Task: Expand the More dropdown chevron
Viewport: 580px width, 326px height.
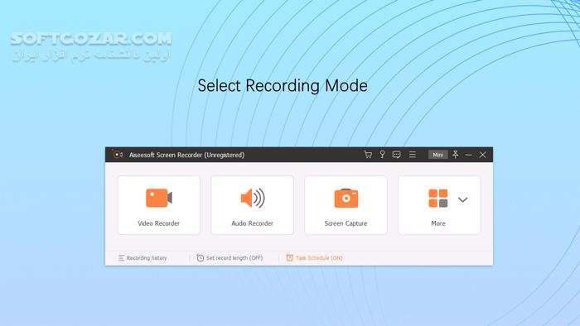Action: coord(462,199)
